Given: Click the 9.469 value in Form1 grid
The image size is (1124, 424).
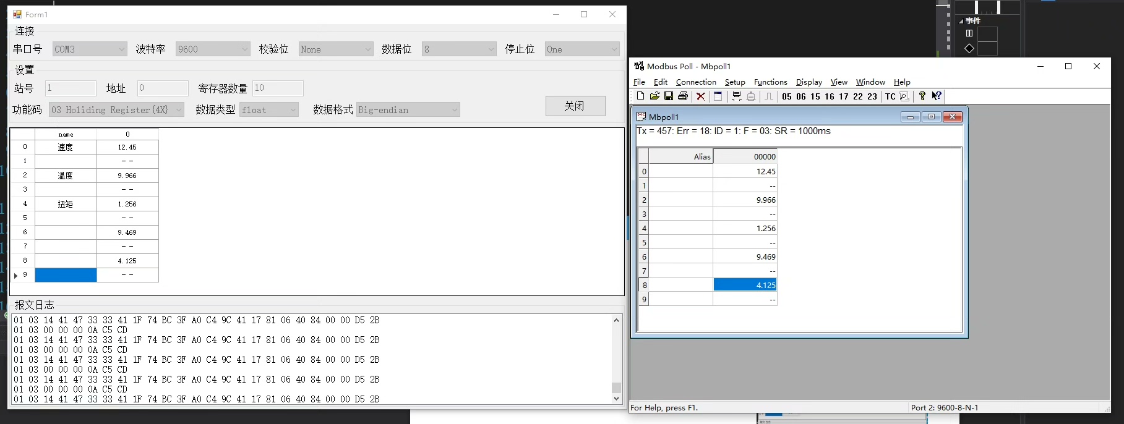Looking at the screenshot, I should click(x=127, y=232).
